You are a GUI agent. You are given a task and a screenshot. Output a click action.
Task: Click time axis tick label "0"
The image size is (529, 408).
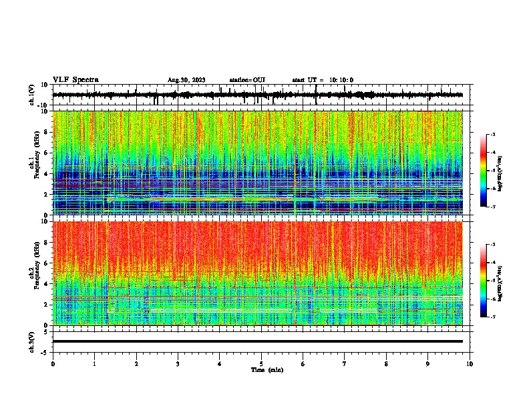tap(53, 364)
